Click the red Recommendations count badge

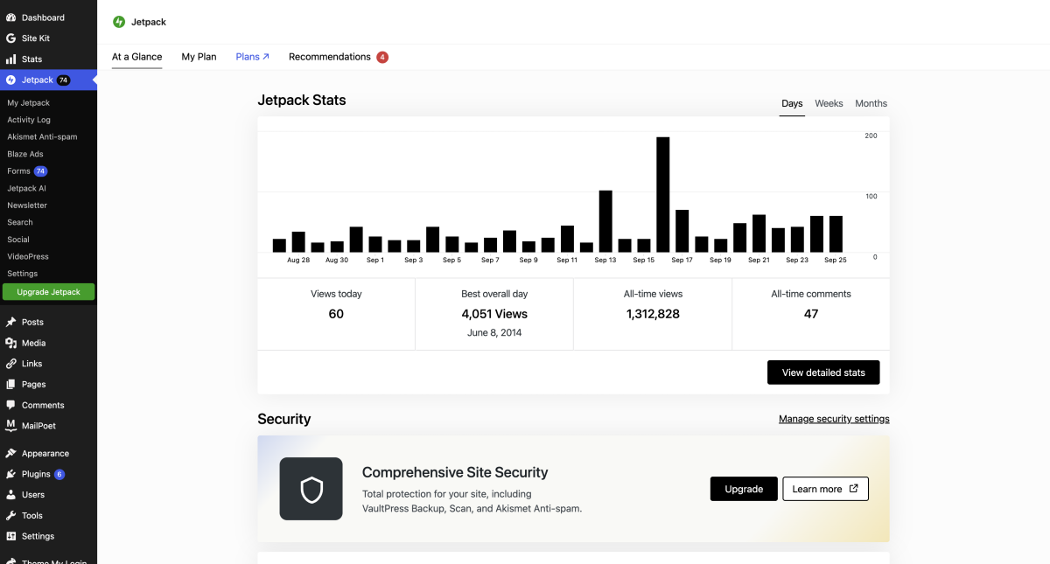coord(382,57)
